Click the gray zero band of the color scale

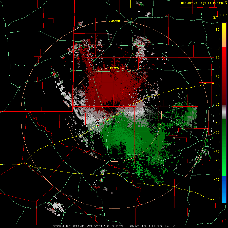(224, 112)
